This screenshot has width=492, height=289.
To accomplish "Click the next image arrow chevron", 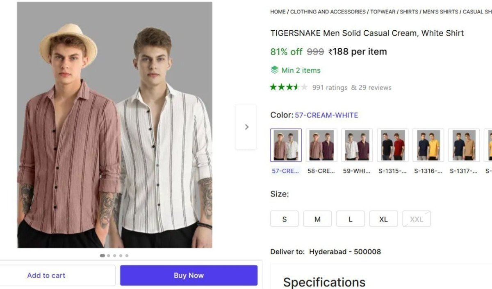I will (246, 127).
